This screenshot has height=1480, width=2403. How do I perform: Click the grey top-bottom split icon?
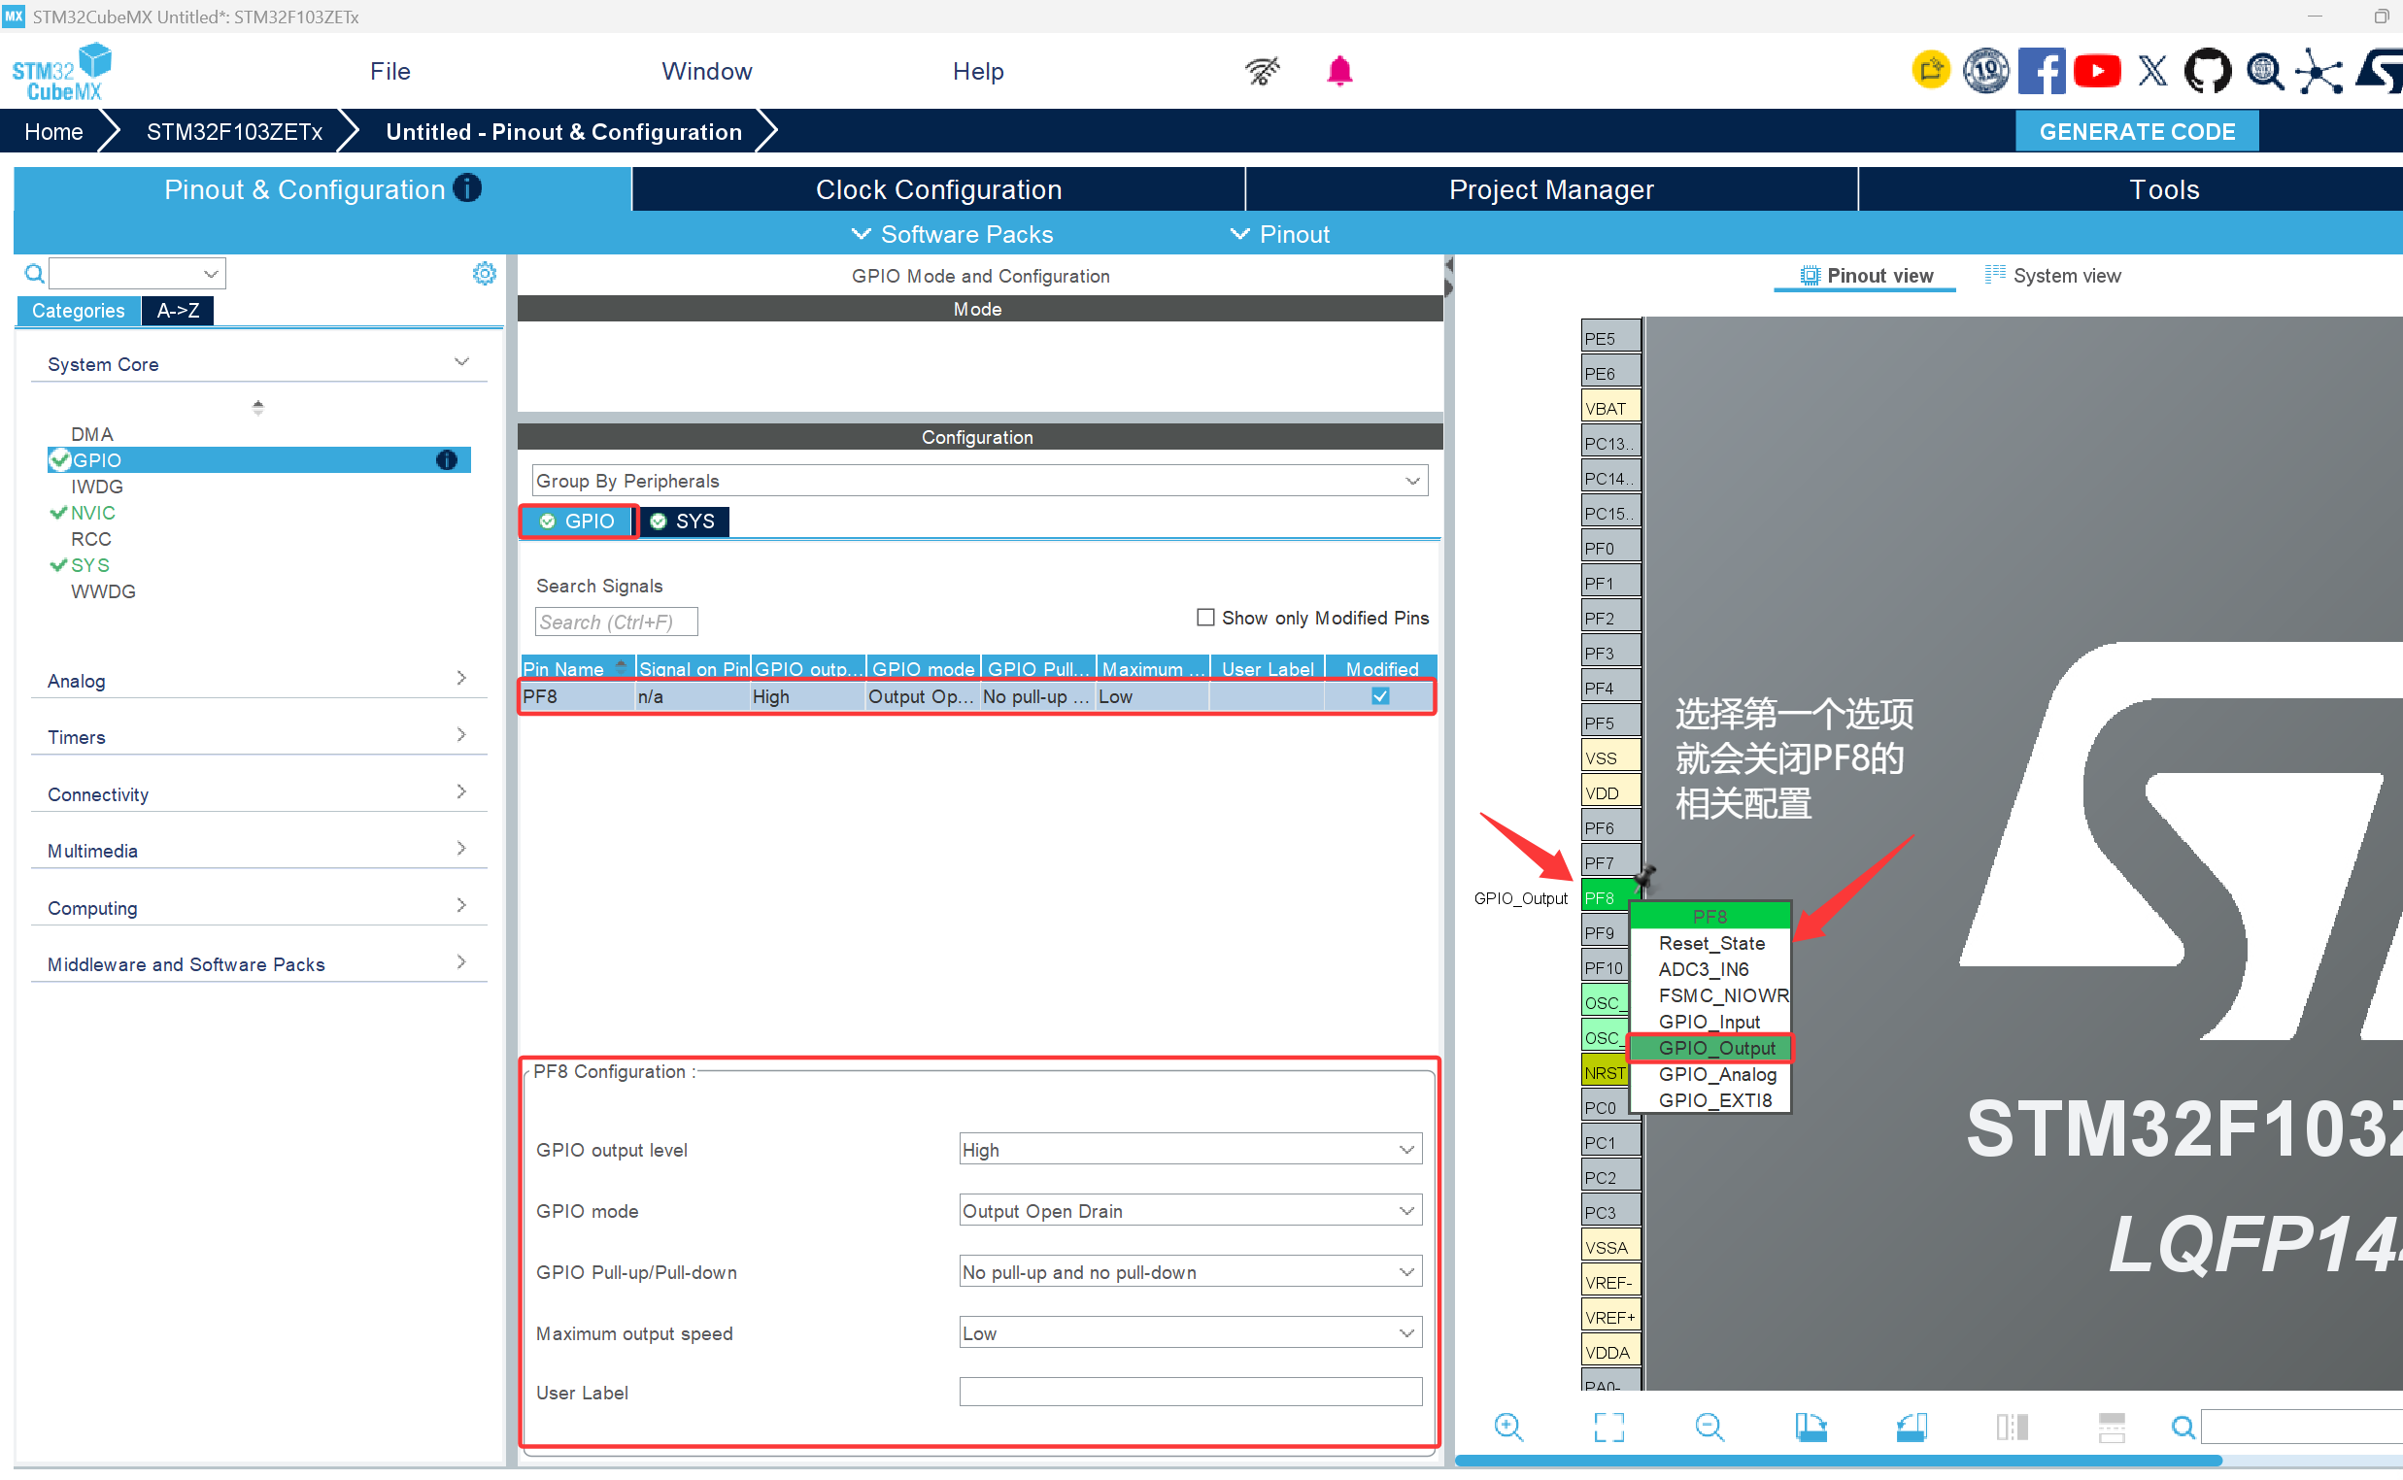pos(2112,1428)
